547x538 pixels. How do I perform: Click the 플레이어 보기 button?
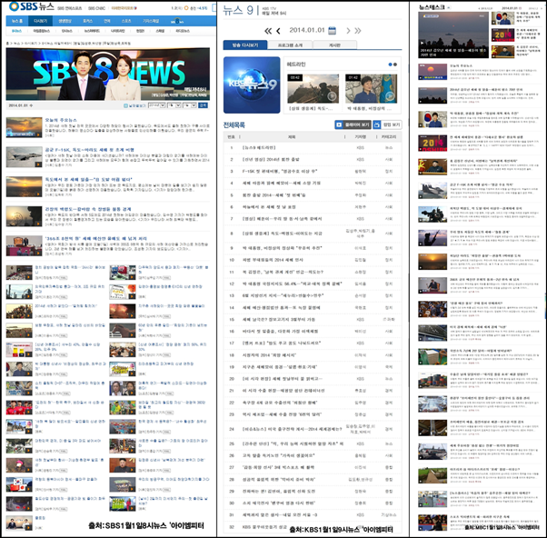[x=353, y=125]
